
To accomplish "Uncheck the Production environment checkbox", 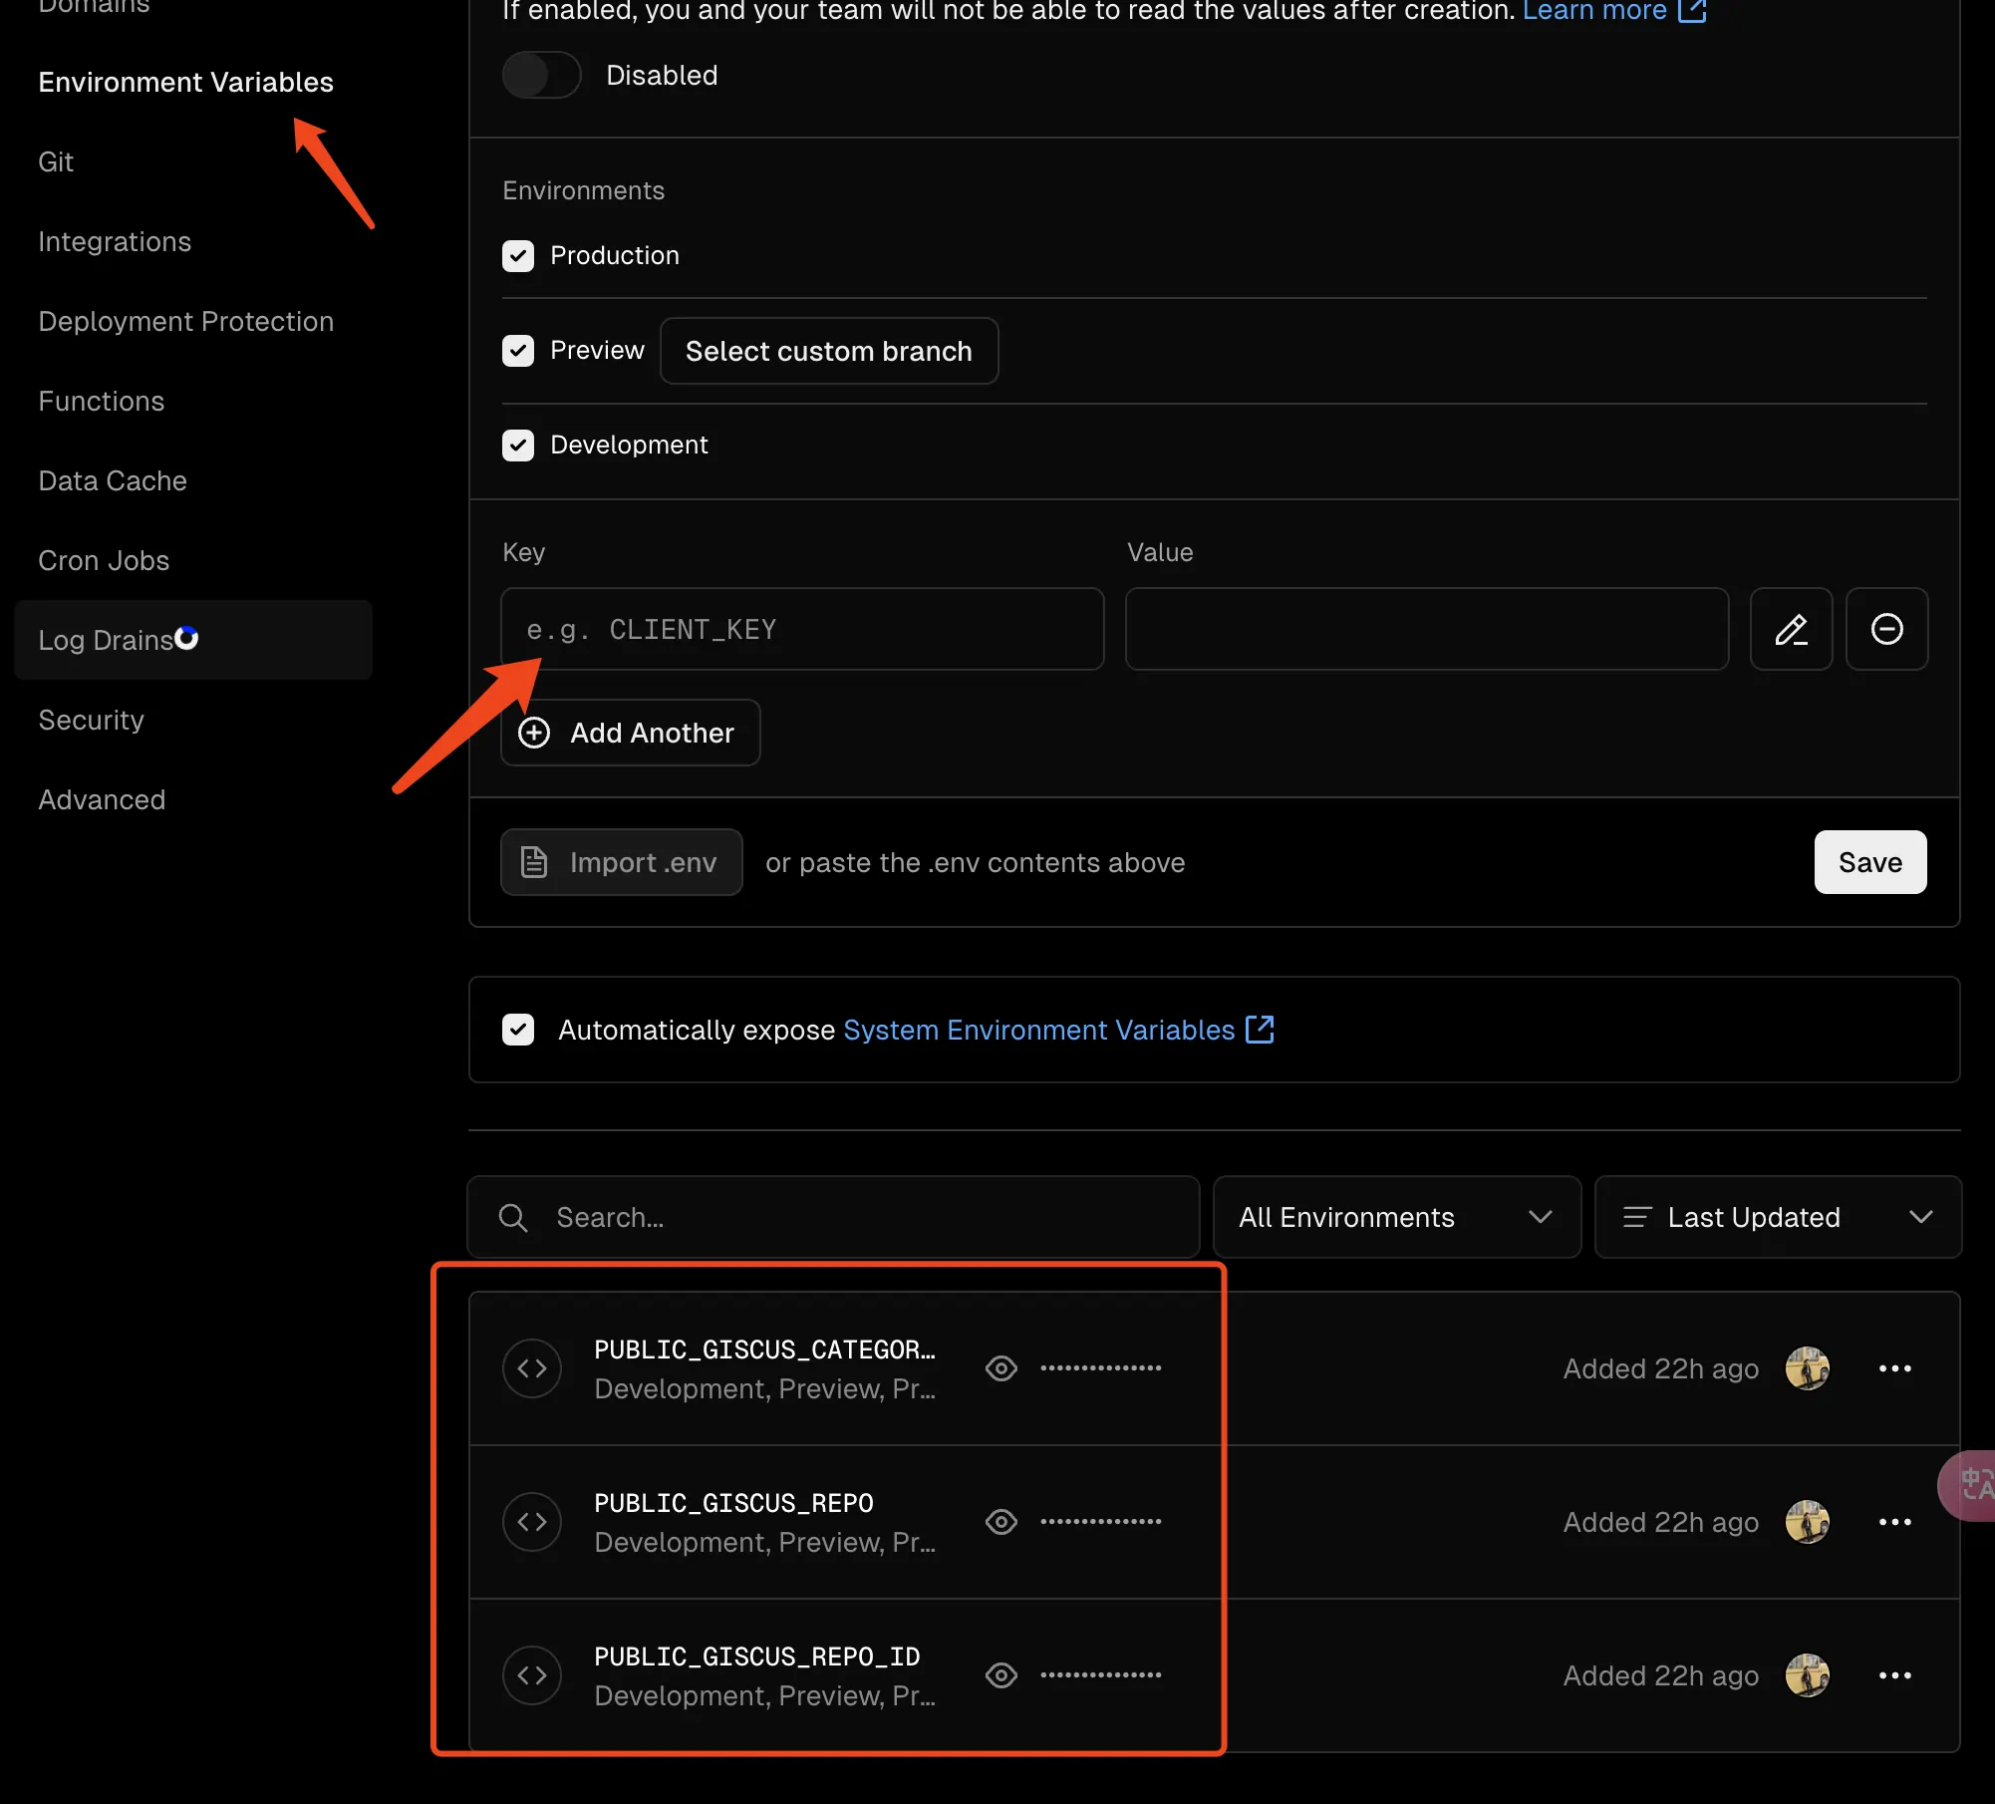I will click(518, 256).
